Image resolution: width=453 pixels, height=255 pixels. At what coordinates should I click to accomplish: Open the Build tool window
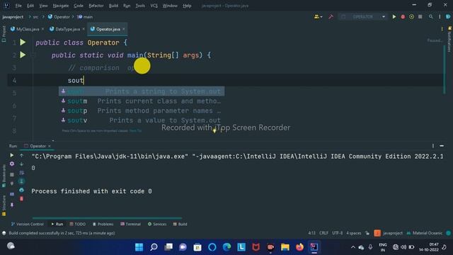pos(180,224)
